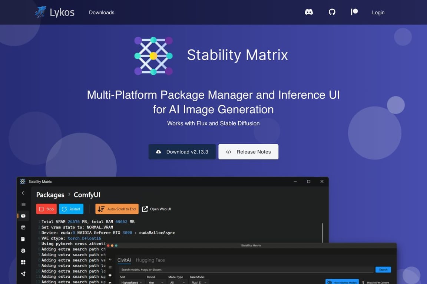
Task: Open the Lykos logo home link
Action: click(x=55, y=12)
